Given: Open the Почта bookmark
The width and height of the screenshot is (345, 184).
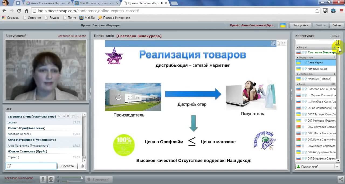Looking at the screenshot, I should [70, 18].
